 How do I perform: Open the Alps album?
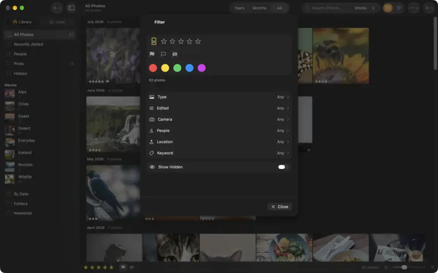point(39,93)
